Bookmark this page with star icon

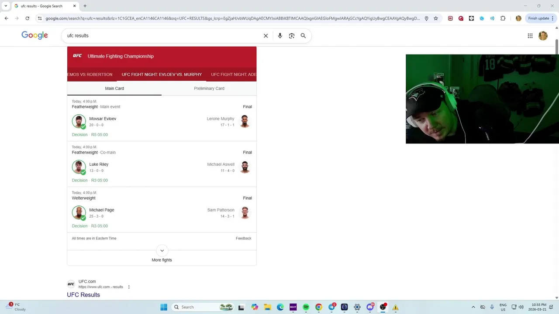point(436,18)
